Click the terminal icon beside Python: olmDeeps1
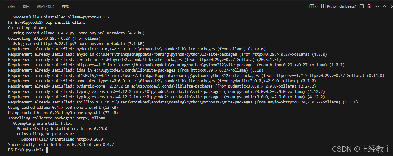The image size is (393, 156). pyautogui.click(x=323, y=6)
